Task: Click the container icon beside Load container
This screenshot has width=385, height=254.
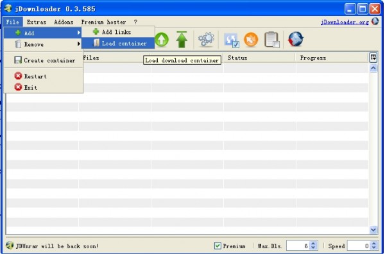Action: (x=96, y=43)
